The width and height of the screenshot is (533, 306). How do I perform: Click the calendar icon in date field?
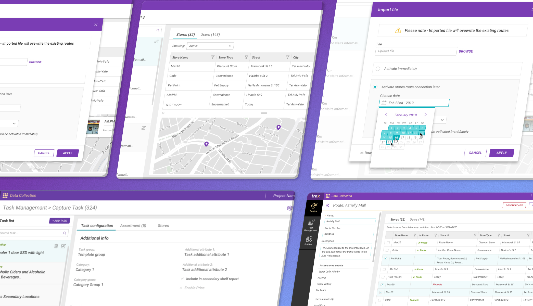coord(384,103)
